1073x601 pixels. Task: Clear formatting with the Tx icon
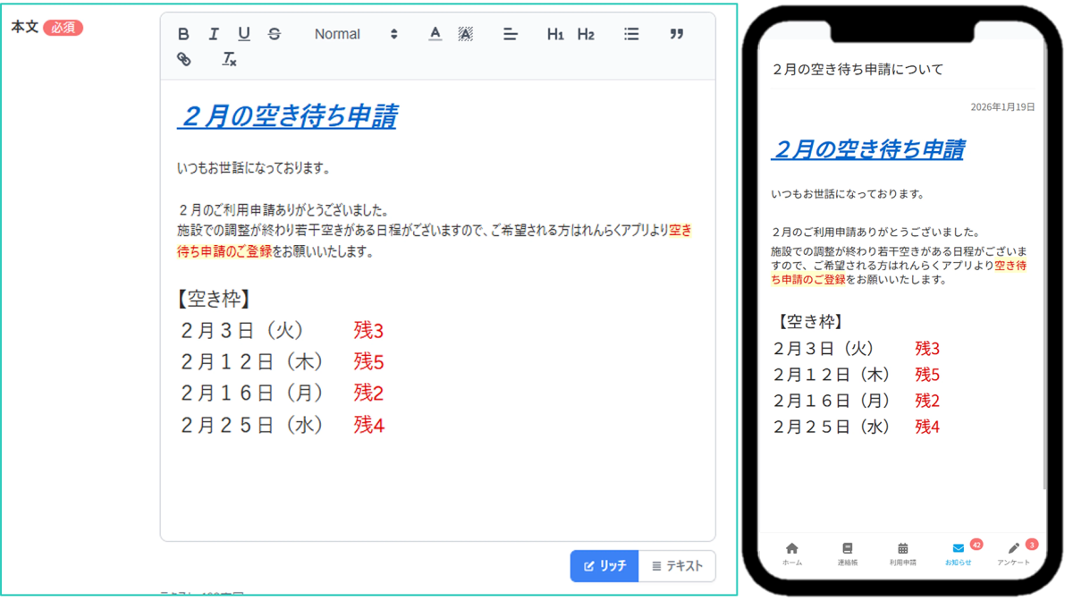[x=228, y=61]
